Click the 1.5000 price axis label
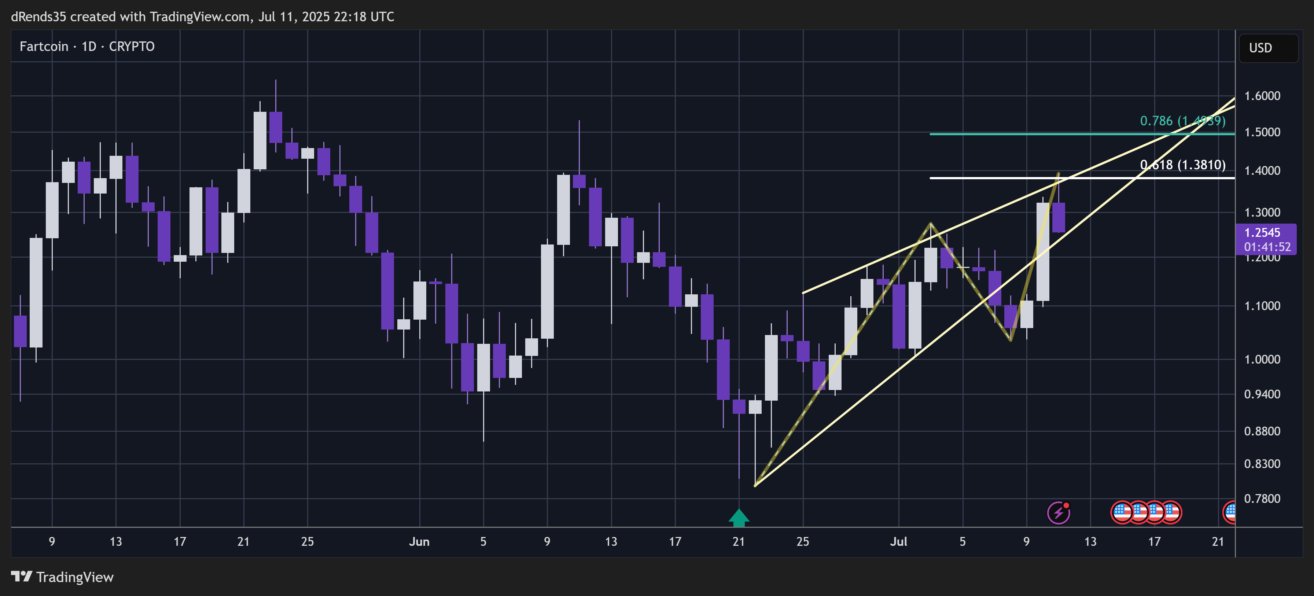The width and height of the screenshot is (1314, 596). pyautogui.click(x=1262, y=132)
